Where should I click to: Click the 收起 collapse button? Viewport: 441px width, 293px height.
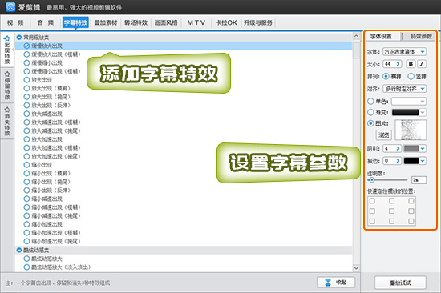(336, 283)
